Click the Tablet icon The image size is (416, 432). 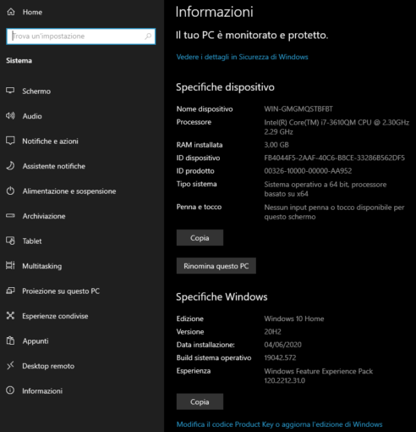[10, 241]
